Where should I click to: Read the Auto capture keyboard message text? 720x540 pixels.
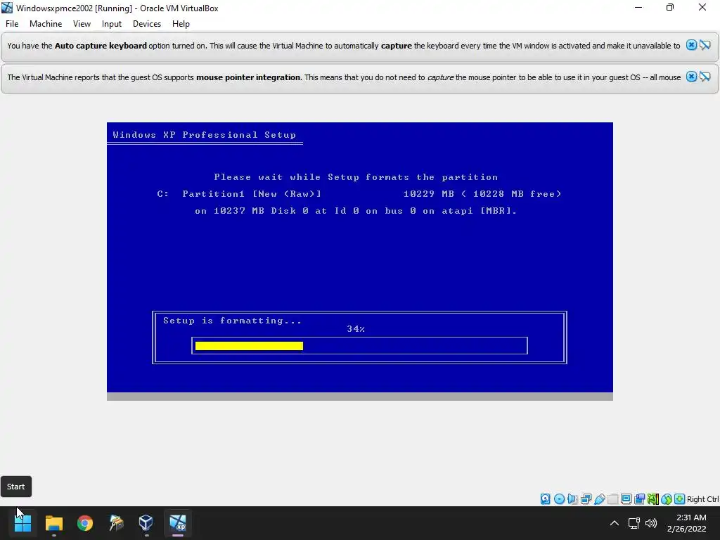coord(343,46)
